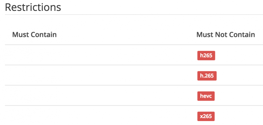263x125 pixels.
Task: Click the empty Must Contain cell in h265 row
Action: [x=98, y=55]
